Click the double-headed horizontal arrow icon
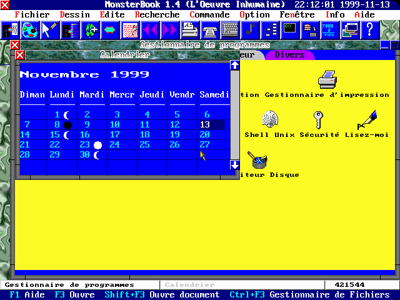Viewport: 400px width, 300px height. [110, 30]
